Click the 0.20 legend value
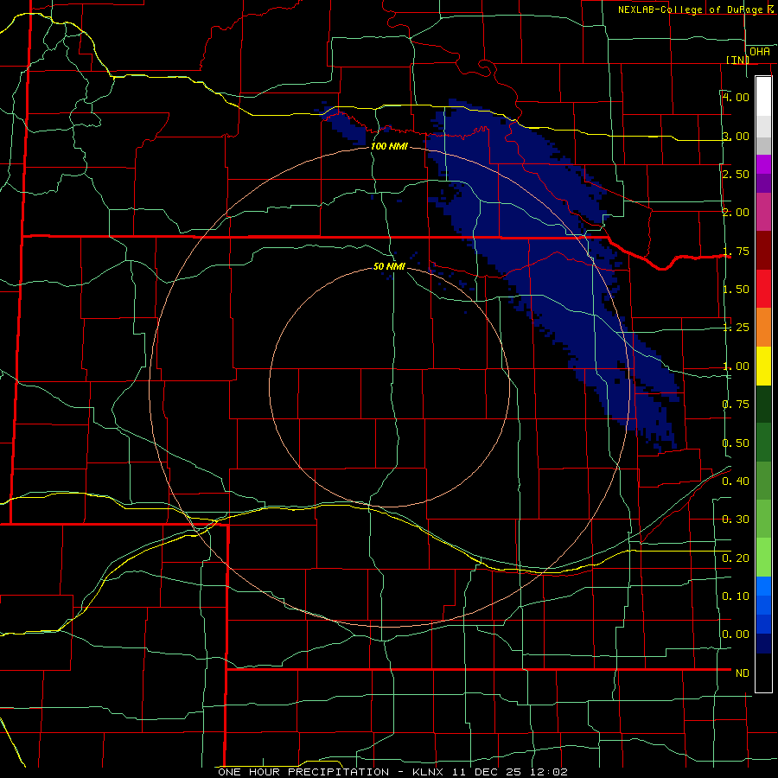The height and width of the screenshot is (778, 778). tap(736, 558)
